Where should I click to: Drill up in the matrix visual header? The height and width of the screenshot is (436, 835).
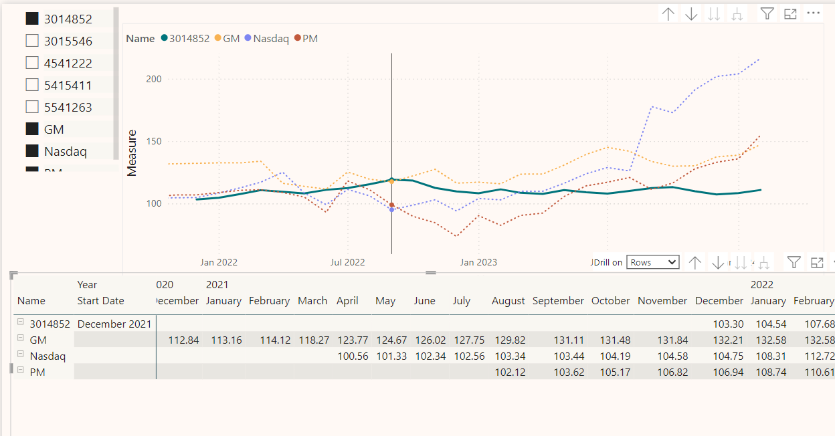coord(695,263)
